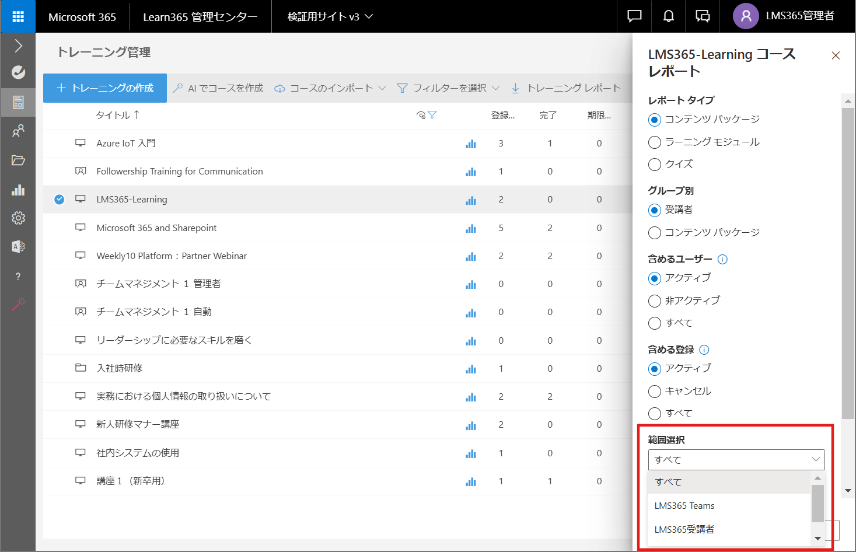
Task: Choose LMS365 Teams in range dropdown
Action: tap(729, 506)
